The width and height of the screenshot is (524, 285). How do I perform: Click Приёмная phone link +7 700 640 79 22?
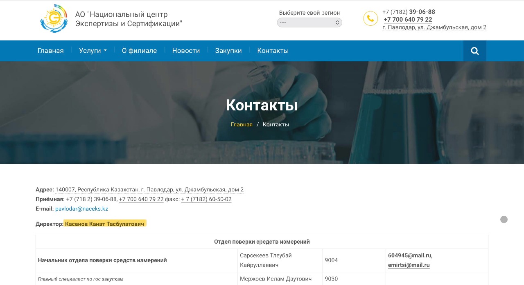pyautogui.click(x=141, y=199)
